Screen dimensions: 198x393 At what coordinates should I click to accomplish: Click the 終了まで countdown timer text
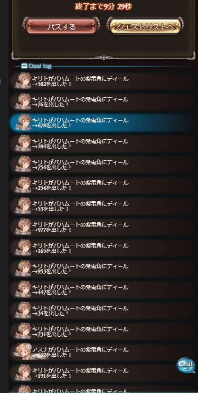(x=104, y=7)
